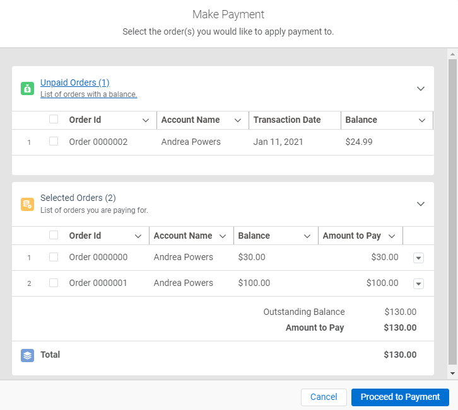Click the yellow Selected Orders icon

click(x=27, y=204)
